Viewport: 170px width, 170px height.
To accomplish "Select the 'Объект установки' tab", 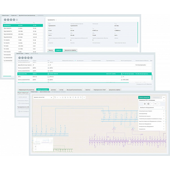I will click(42, 90).
